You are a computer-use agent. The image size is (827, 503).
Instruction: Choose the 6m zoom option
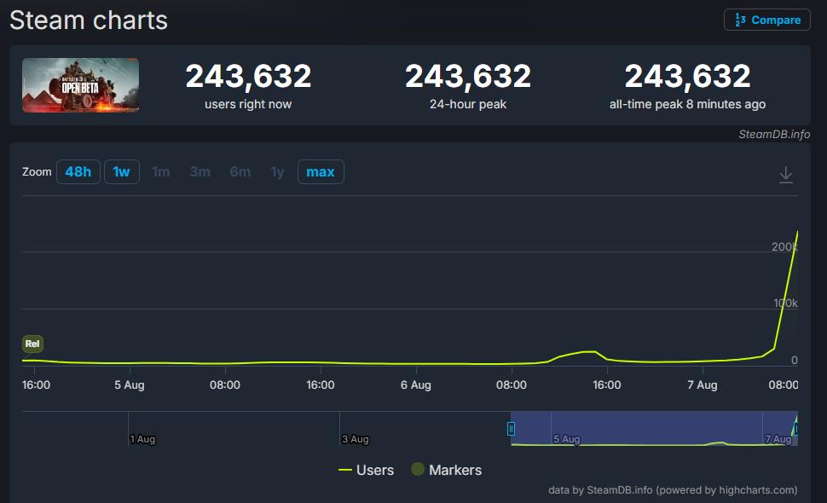tap(240, 172)
